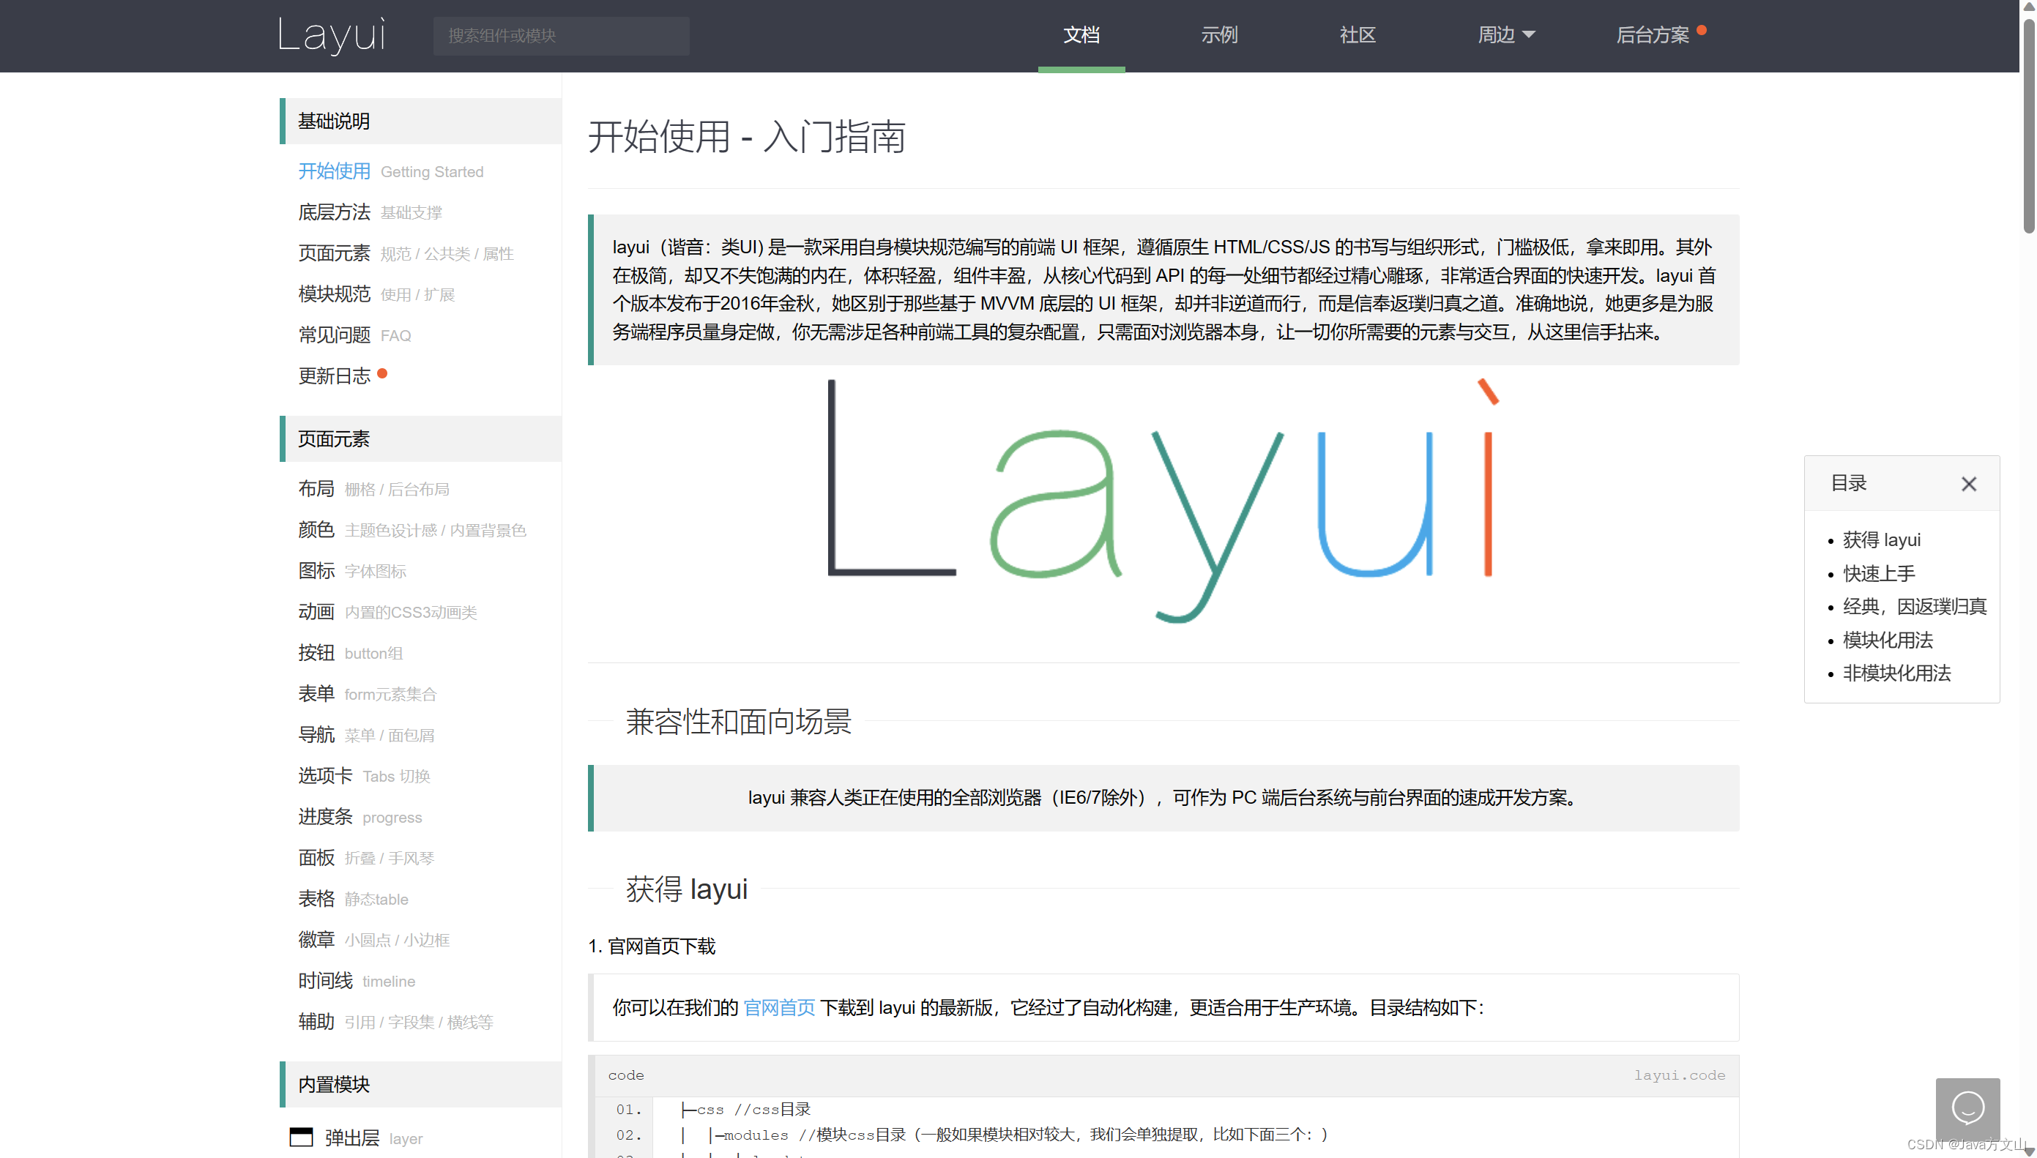2037x1158 pixels.
Task: Close the 目录 panel
Action: pos(1969,484)
